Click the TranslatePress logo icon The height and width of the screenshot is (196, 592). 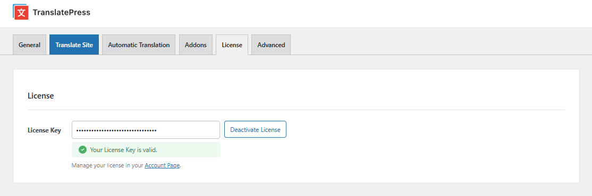click(21, 12)
